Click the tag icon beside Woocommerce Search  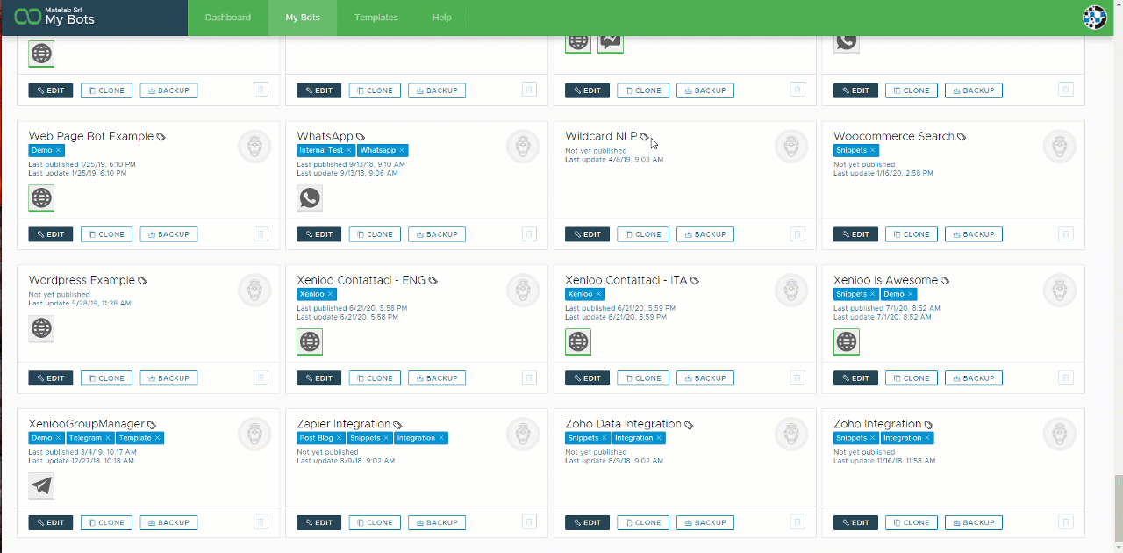[x=962, y=137]
